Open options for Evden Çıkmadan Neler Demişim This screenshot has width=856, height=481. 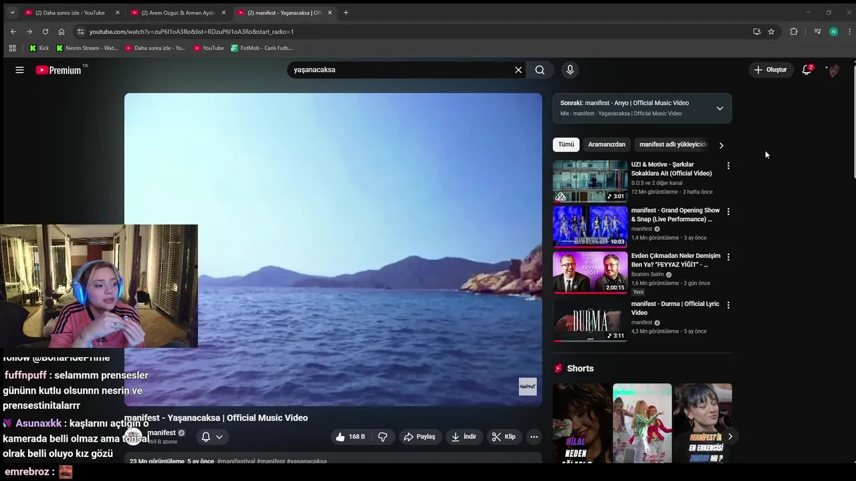tap(728, 257)
